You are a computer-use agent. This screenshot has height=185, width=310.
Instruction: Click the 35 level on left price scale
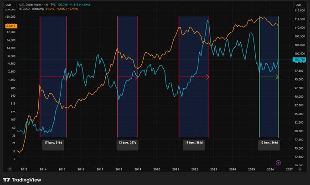pos(14,136)
